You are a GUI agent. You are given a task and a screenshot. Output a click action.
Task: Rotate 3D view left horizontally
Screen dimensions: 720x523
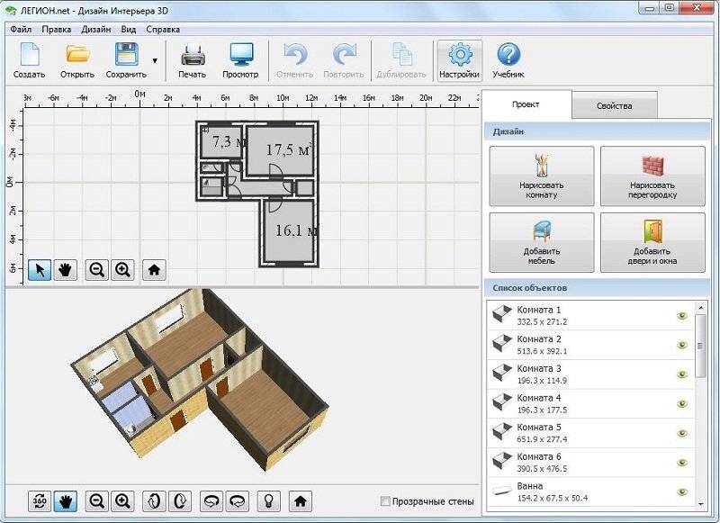coord(211,501)
